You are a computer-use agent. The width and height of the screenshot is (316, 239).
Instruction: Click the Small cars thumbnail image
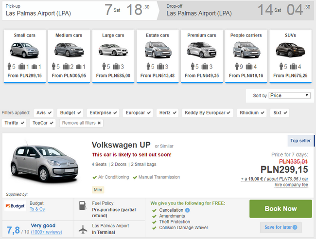[x=25, y=50]
